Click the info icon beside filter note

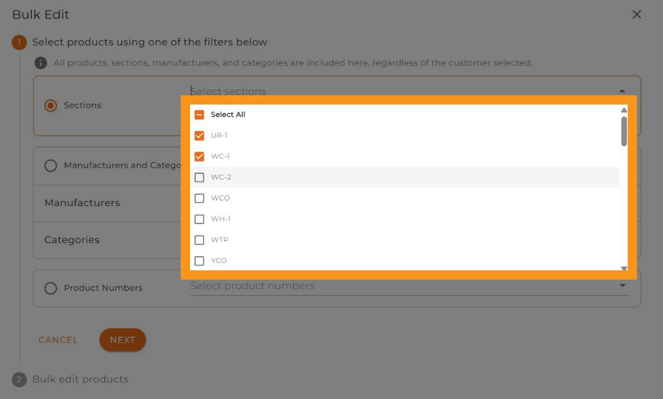[x=41, y=62]
